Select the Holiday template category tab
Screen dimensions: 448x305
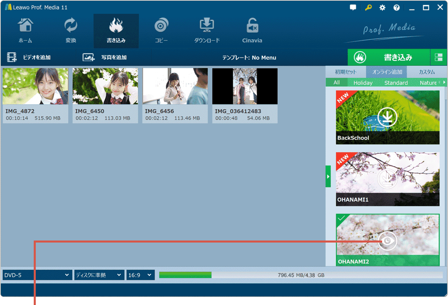click(363, 83)
